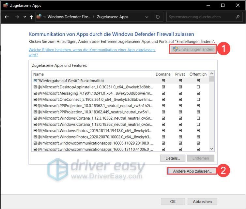
Task: Toggle Wiedergabe auf Gerät name checkbox
Action: (x=35, y=81)
